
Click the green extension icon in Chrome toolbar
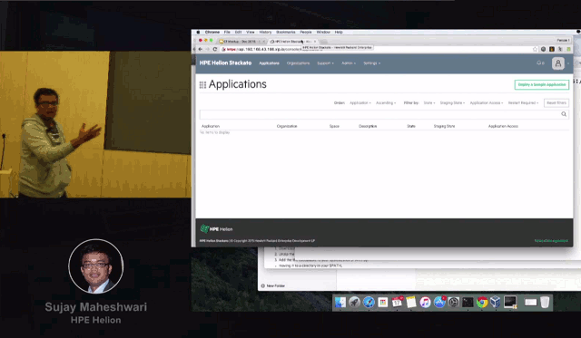click(x=568, y=49)
